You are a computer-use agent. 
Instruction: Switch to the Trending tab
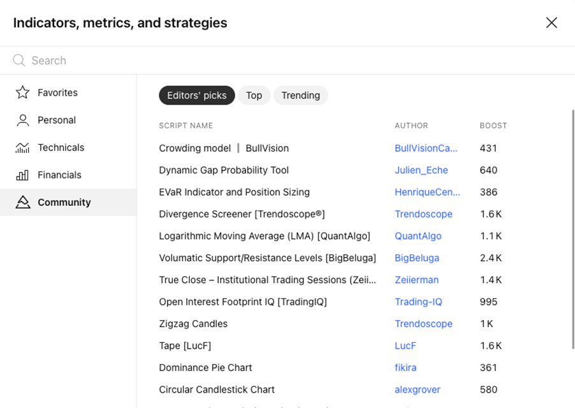[301, 96]
